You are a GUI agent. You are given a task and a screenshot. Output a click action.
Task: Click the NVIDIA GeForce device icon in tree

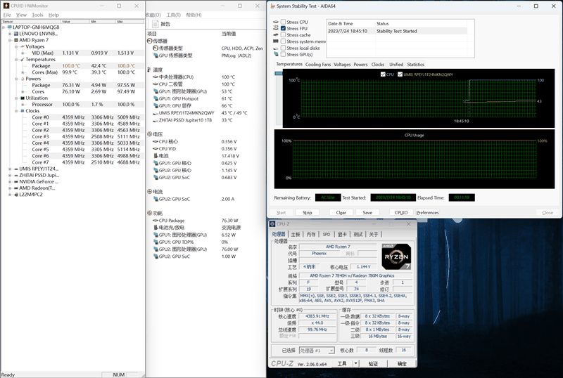15,181
